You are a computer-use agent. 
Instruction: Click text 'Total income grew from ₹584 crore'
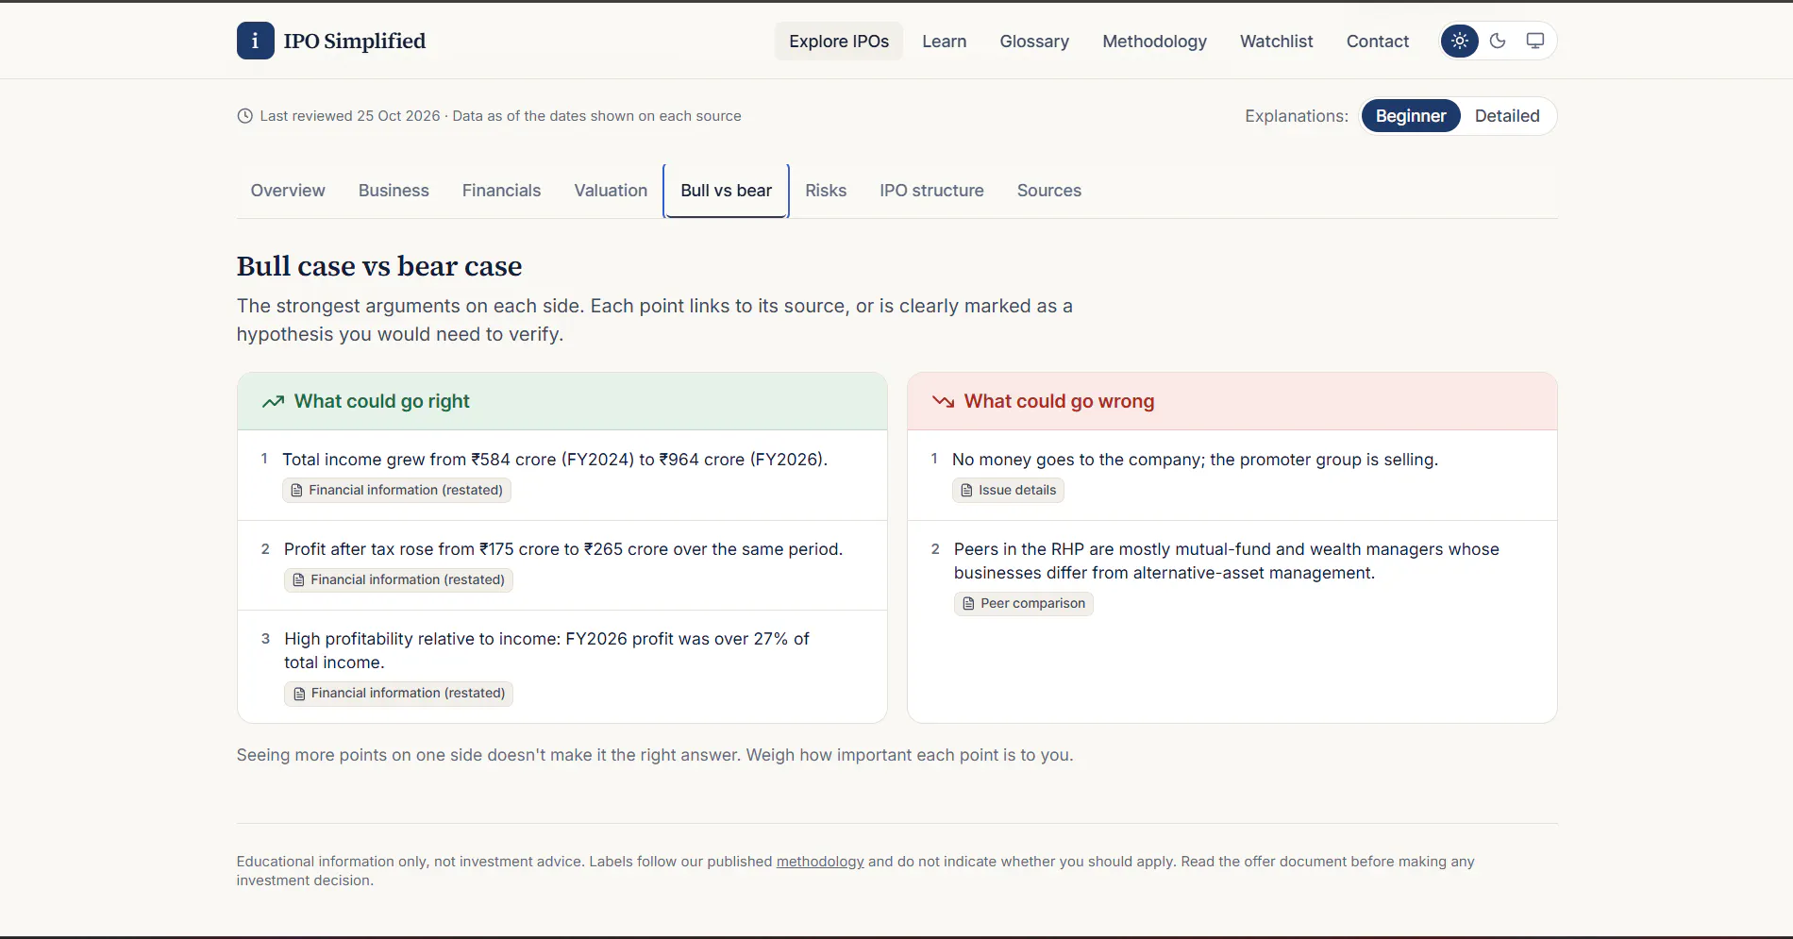pos(419,460)
